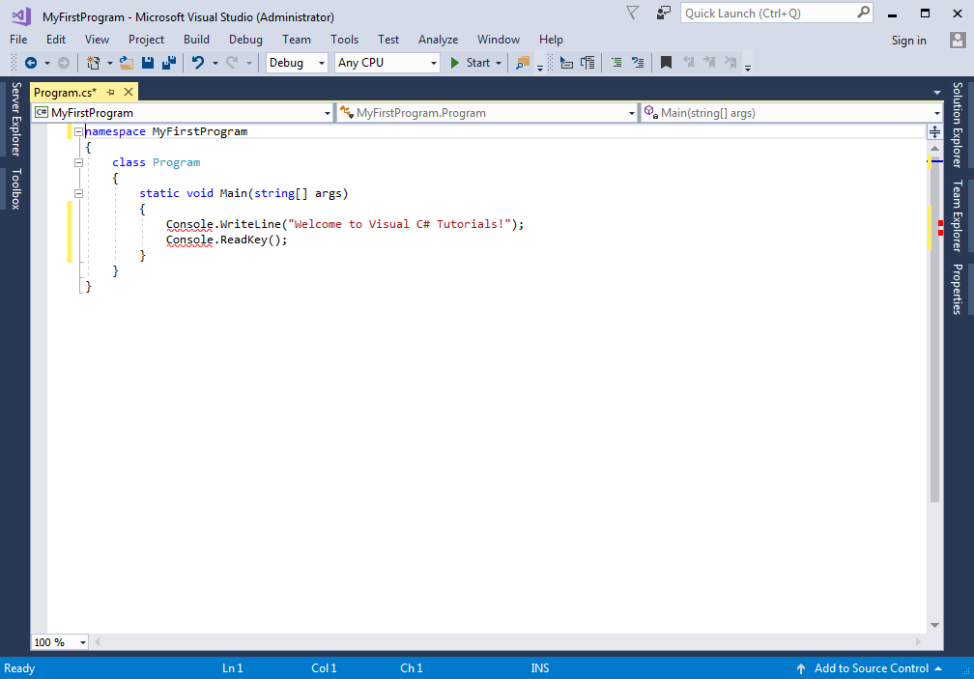Screen dimensions: 974x679
Task: Uncomment the selected lines icon
Action: (638, 63)
